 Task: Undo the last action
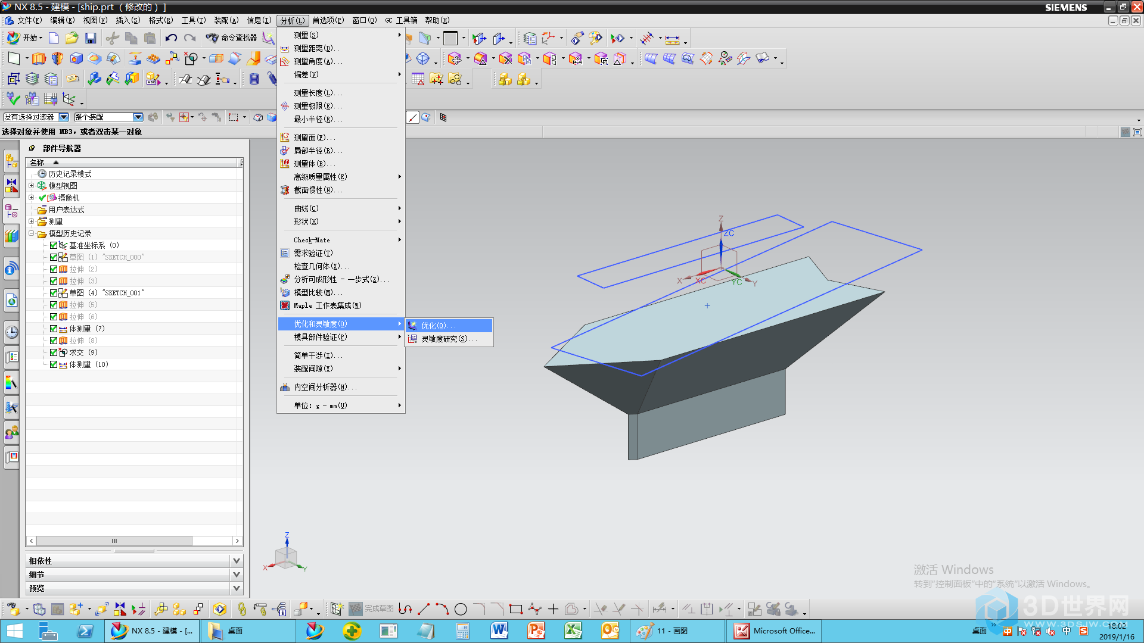coord(171,38)
